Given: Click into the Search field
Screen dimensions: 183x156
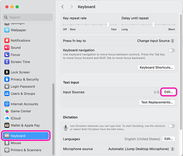Looking at the screenshot, I should pos(28,17).
